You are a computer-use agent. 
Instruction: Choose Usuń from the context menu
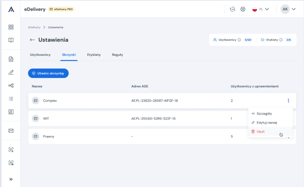point(270,132)
